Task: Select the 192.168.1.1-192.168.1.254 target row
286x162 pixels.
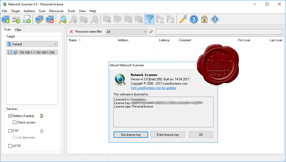Action: pos(32,53)
